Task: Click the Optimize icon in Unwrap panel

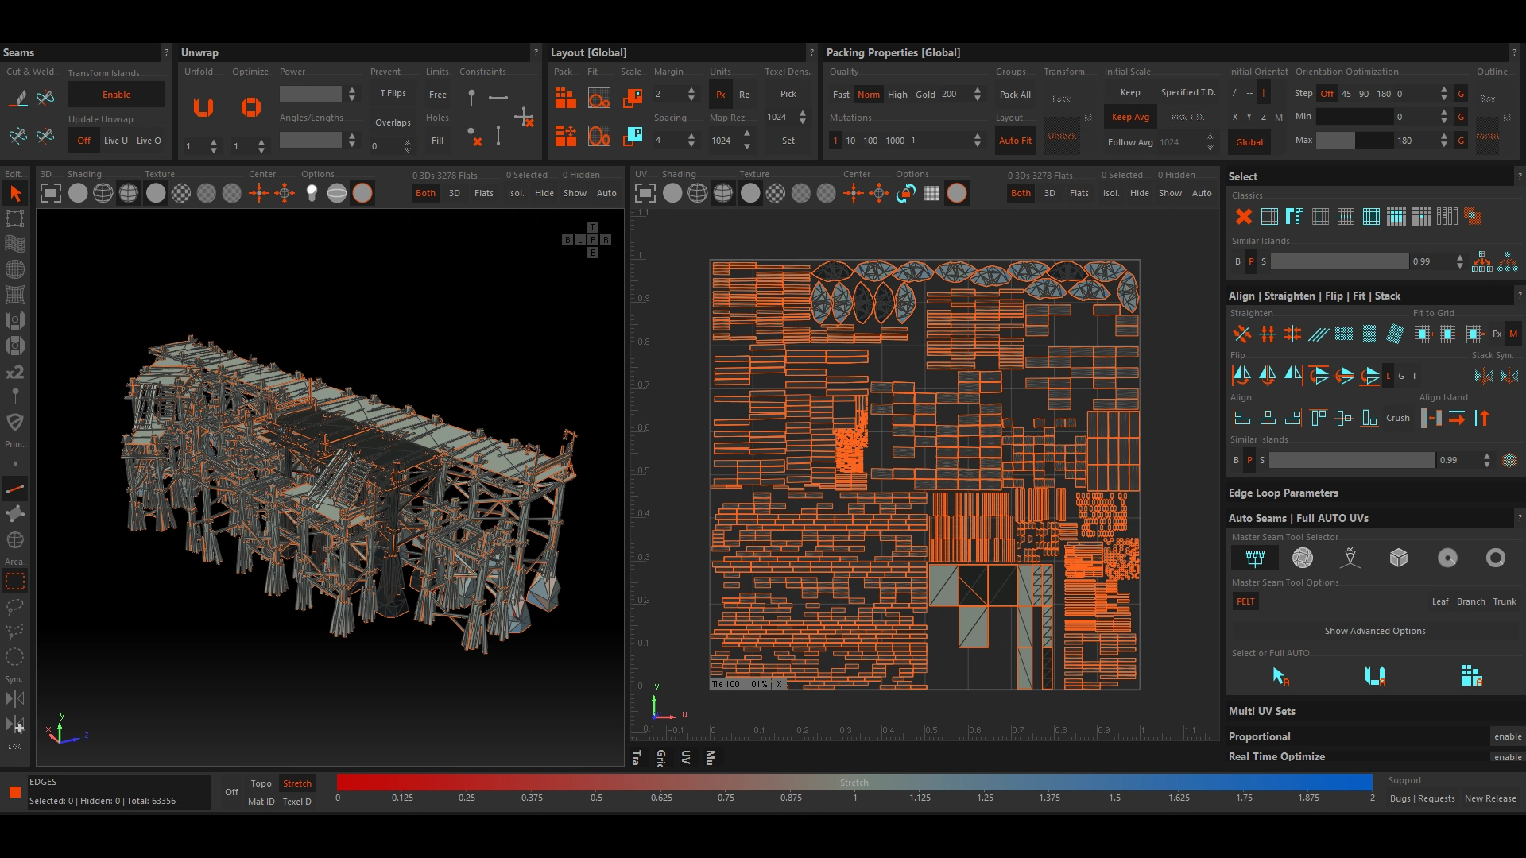Action: coord(251,107)
